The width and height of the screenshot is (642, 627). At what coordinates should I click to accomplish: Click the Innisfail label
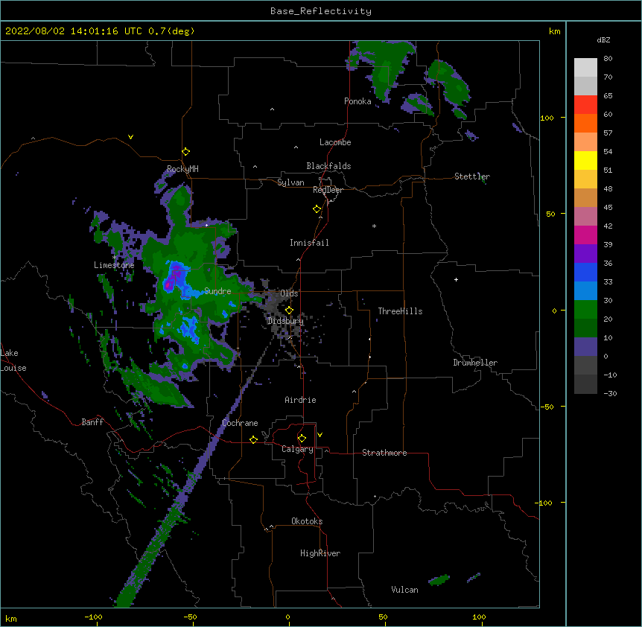click(x=309, y=243)
